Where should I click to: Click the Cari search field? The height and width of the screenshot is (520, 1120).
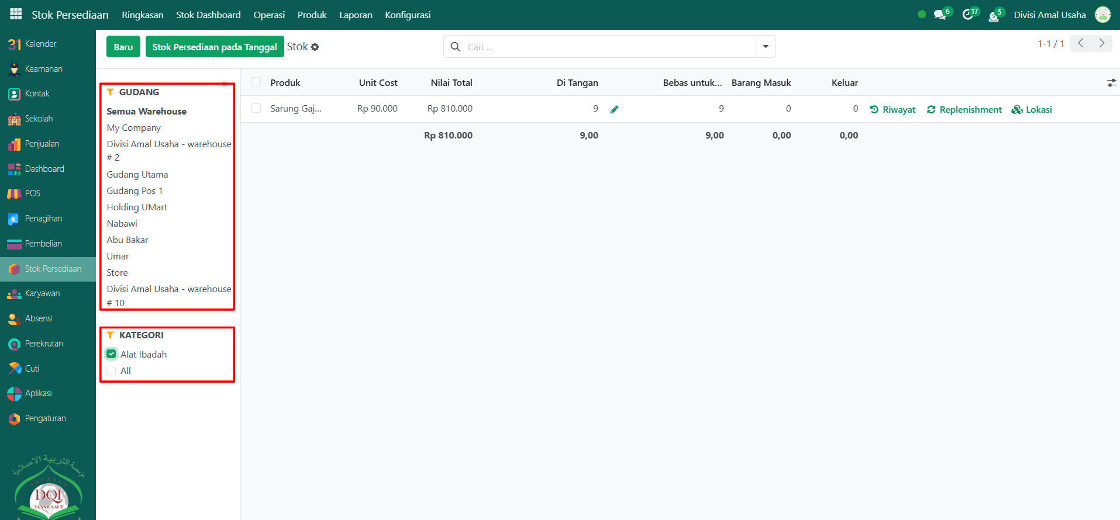(x=608, y=47)
